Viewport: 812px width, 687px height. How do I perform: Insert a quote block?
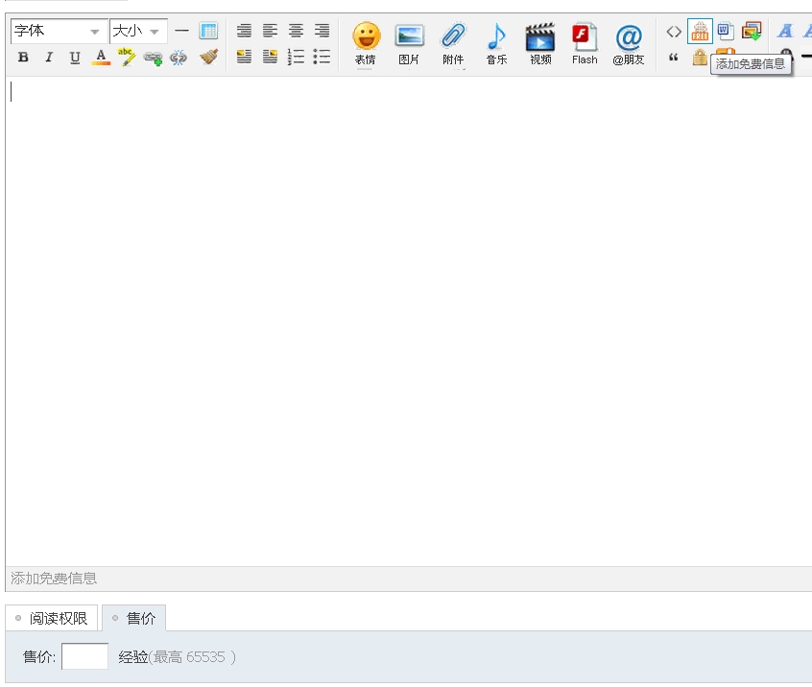tap(674, 57)
